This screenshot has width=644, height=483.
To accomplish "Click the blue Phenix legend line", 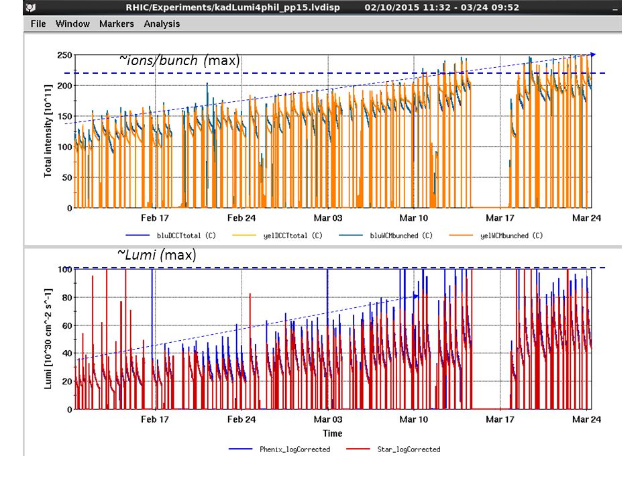I will coord(241,449).
